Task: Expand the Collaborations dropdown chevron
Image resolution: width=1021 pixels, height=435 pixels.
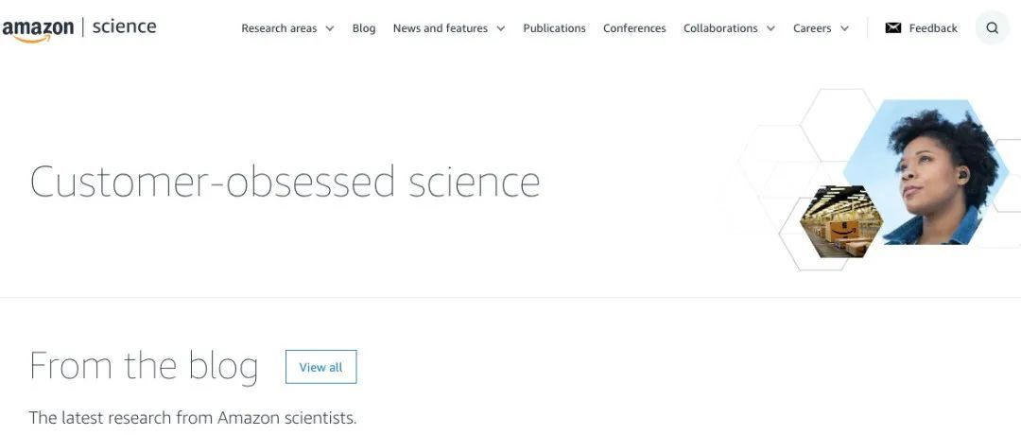Action: (770, 28)
